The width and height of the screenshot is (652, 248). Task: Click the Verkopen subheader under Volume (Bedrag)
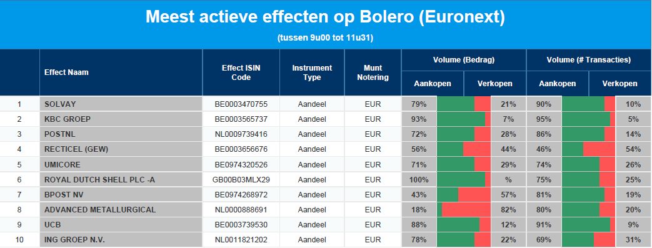click(x=495, y=84)
